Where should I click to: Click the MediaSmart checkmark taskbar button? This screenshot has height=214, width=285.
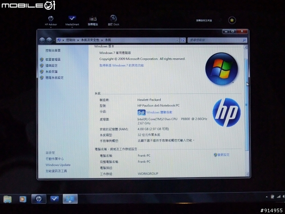[54, 199]
